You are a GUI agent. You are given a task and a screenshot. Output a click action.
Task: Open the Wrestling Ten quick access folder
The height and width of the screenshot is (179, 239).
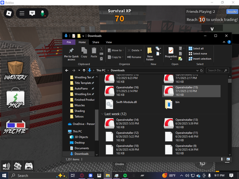[x=82, y=77]
